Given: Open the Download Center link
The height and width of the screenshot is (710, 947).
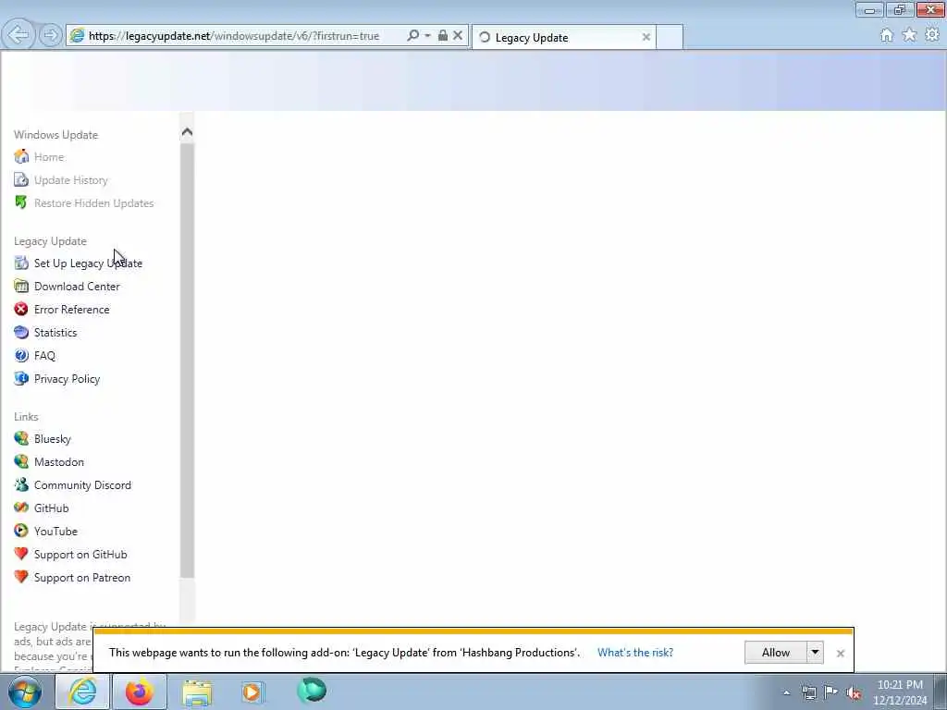Looking at the screenshot, I should tap(77, 287).
